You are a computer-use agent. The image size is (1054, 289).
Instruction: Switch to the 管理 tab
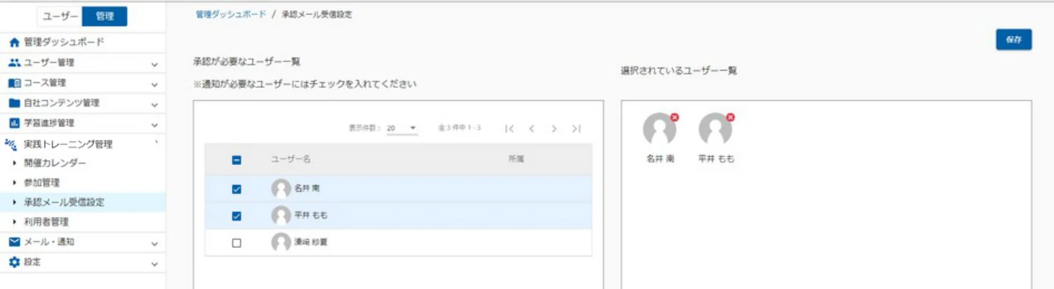point(104,16)
